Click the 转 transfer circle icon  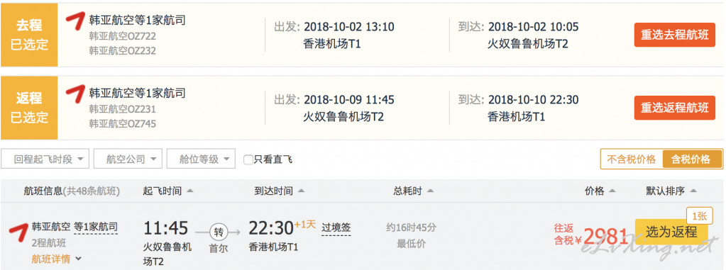pyautogui.click(x=218, y=231)
